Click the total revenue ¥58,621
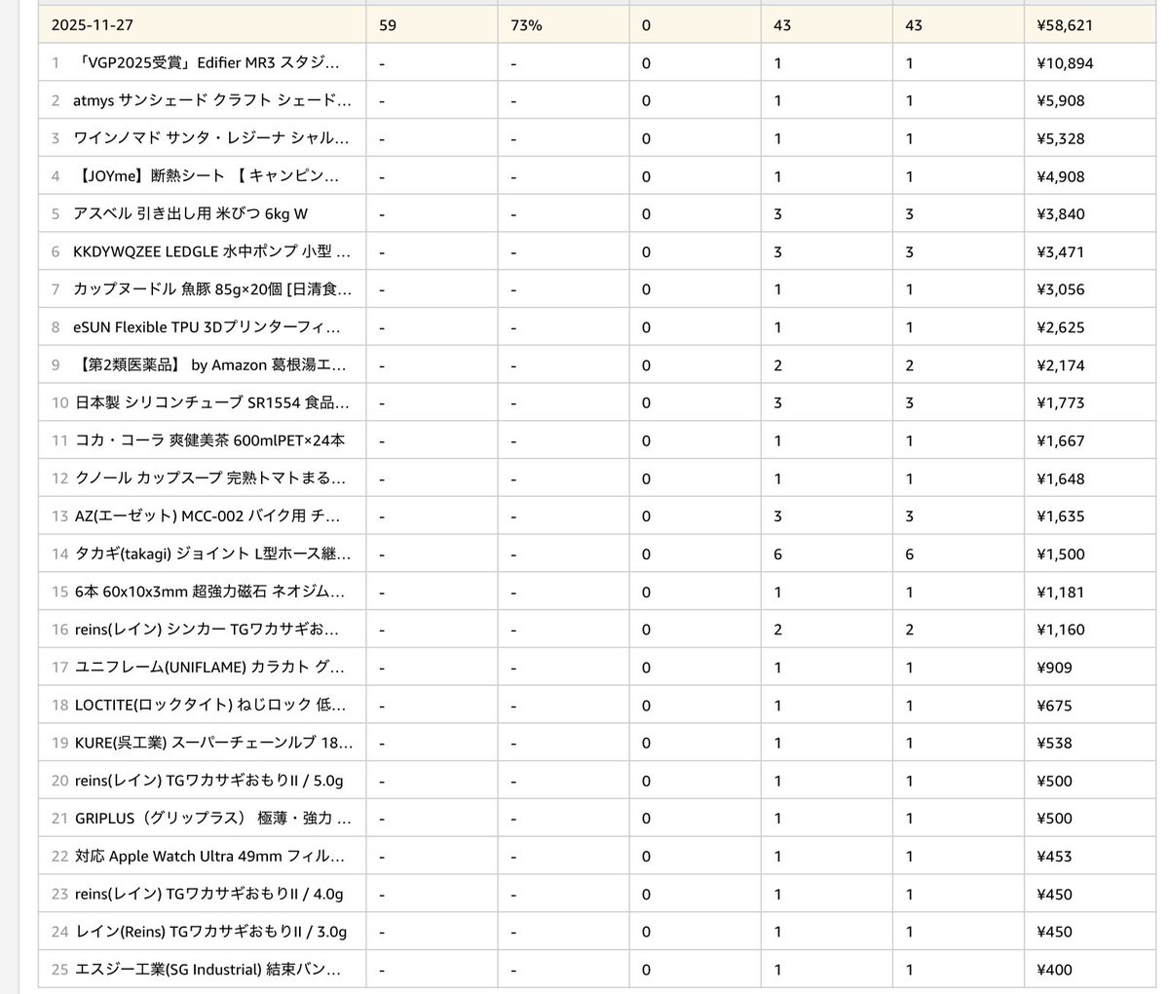Image resolution: width=1169 pixels, height=994 pixels. [x=1066, y=25]
